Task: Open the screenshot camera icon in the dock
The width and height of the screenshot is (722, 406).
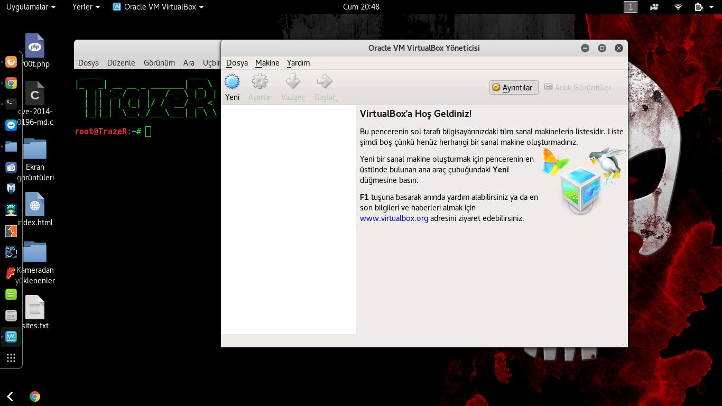Action: pyautogui.click(x=11, y=168)
